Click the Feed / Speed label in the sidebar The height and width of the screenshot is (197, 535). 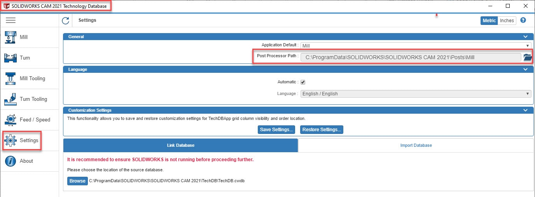point(35,120)
